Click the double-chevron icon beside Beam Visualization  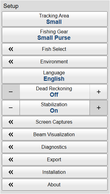click(x=11, y=135)
